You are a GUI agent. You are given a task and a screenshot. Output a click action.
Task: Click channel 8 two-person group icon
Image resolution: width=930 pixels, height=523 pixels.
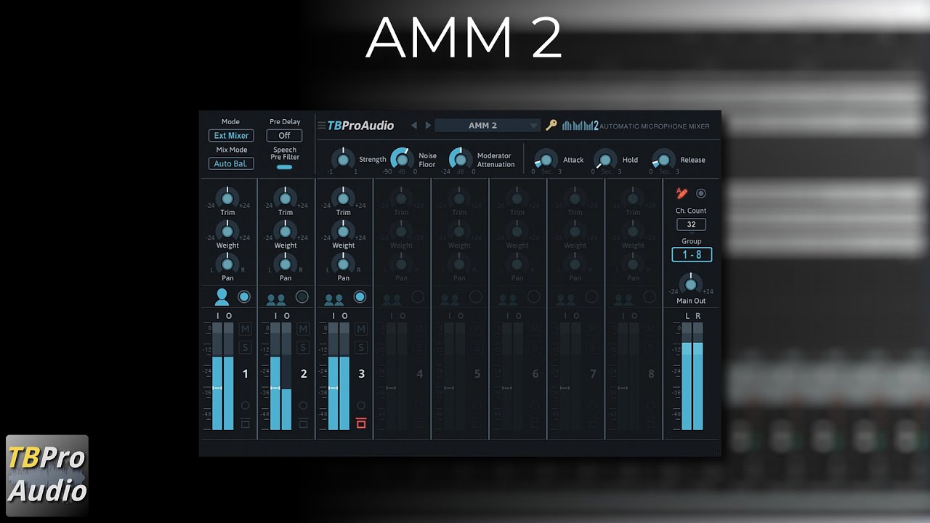(624, 298)
